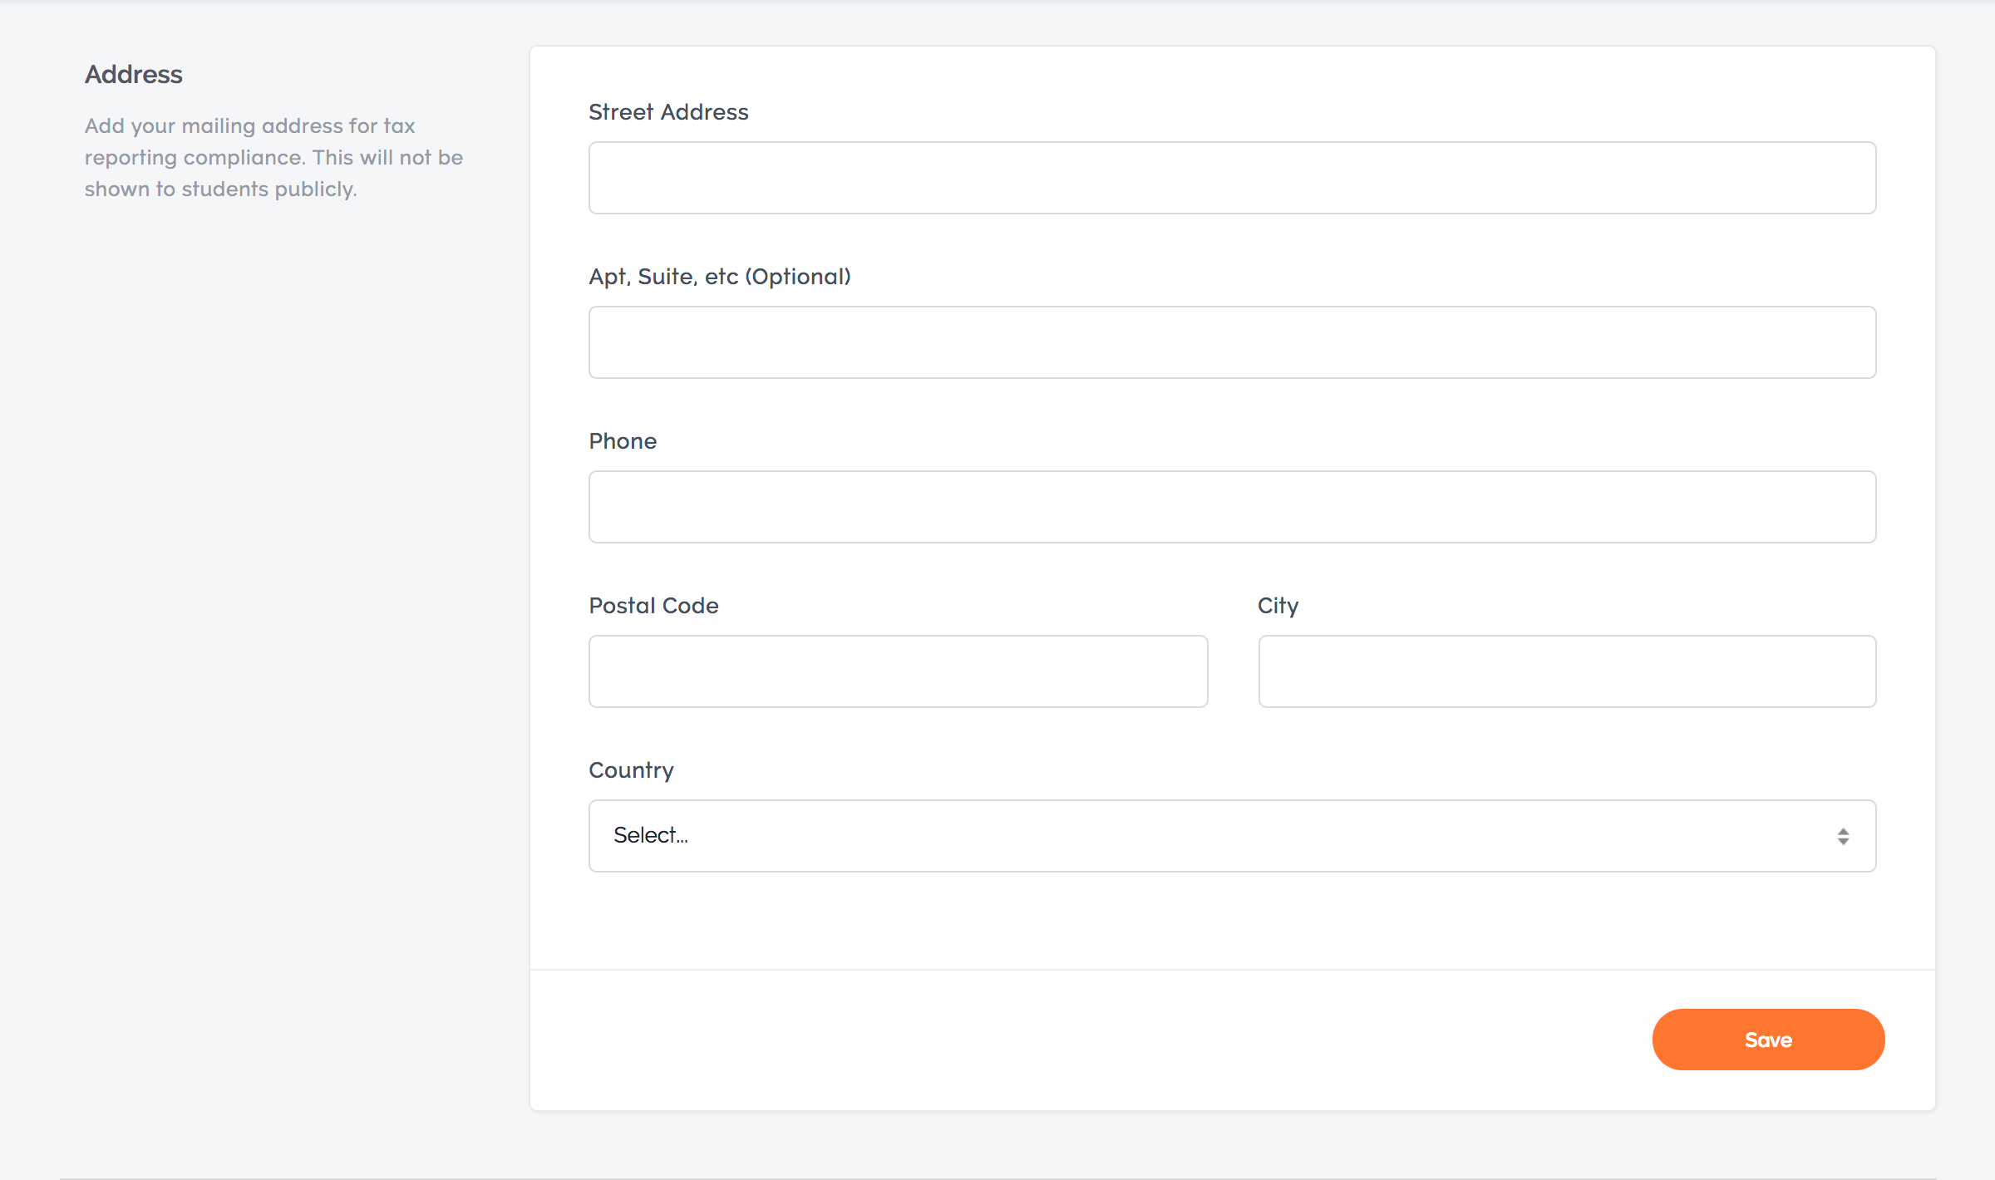Image resolution: width=1995 pixels, height=1180 pixels.
Task: Click the Postal Code label
Action: coord(653,606)
